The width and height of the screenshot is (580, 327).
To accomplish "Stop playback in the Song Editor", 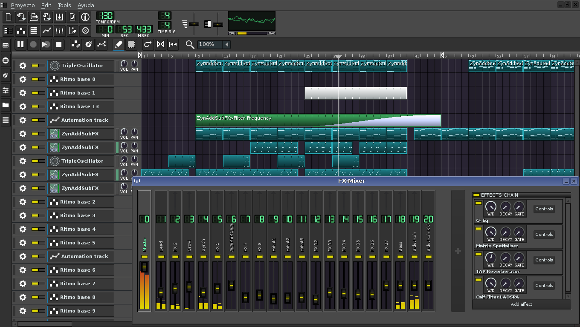I will click(59, 44).
